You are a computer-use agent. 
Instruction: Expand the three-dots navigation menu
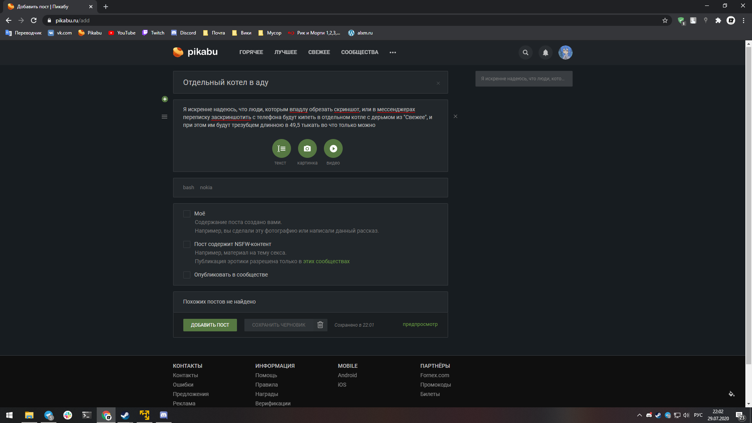pos(392,52)
